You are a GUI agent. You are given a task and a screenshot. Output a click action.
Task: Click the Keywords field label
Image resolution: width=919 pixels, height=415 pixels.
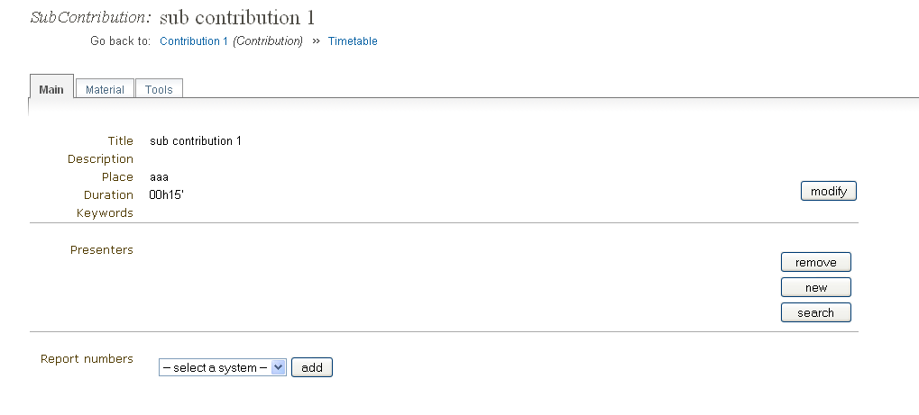click(x=105, y=213)
